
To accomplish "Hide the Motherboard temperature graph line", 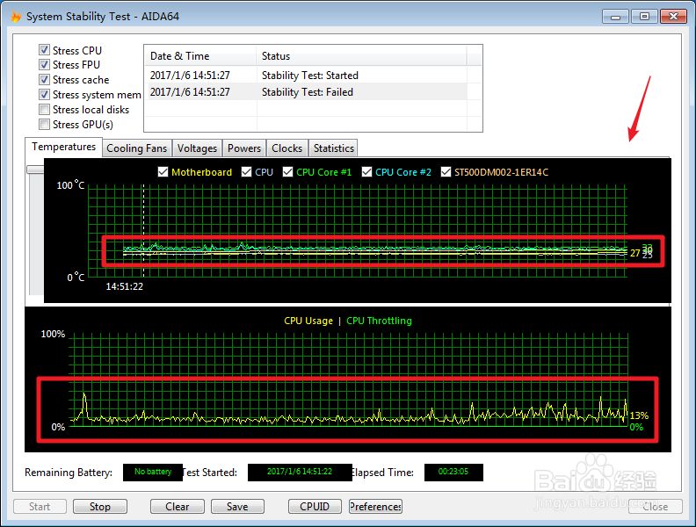I will [x=163, y=172].
